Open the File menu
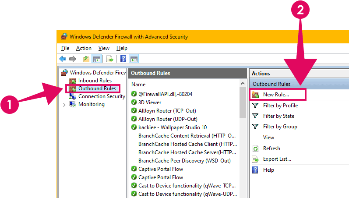Image resolution: width=349 pixels, height=198 pixels. 65,48
